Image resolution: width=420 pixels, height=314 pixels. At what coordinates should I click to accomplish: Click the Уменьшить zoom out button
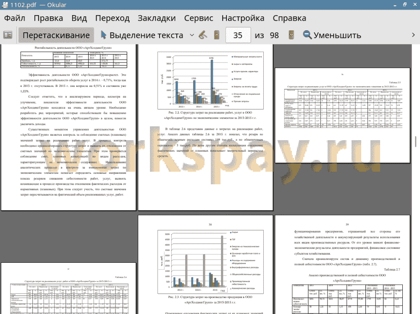click(332, 35)
